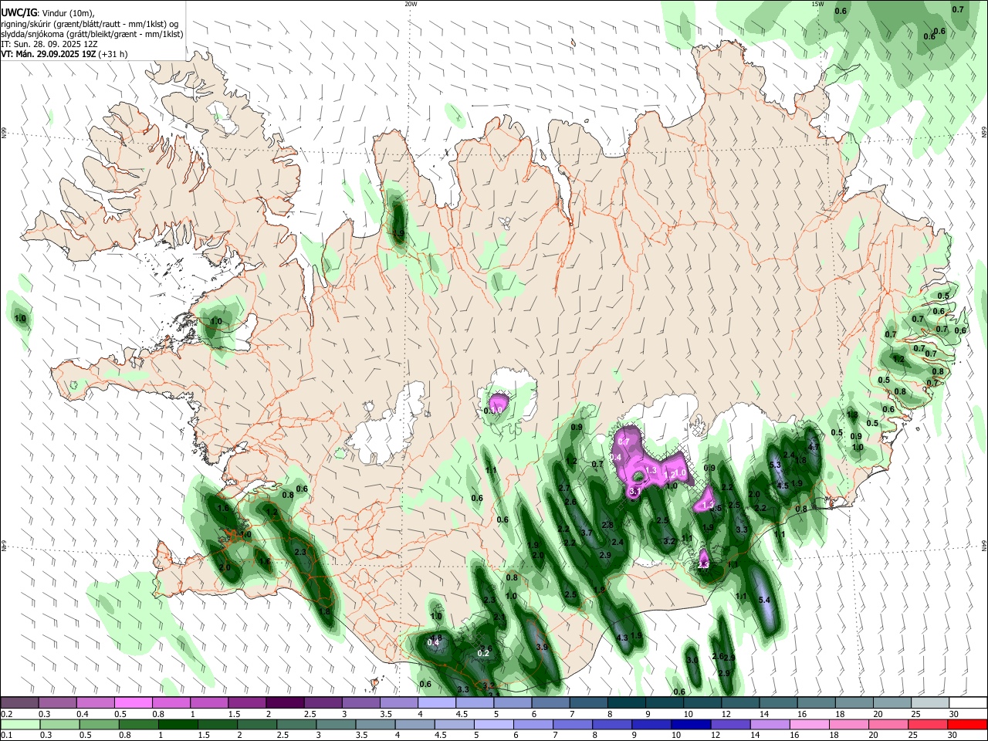Pick darkest green rain swatch between 1 and 1.5

click(178, 724)
